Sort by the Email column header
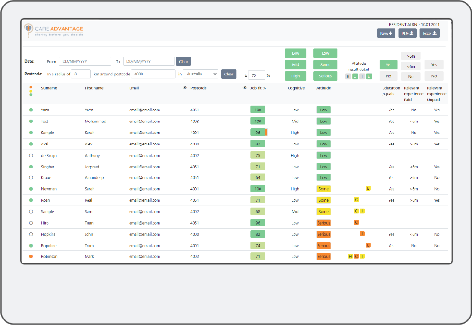This screenshot has height=325, width=472. 134,88
